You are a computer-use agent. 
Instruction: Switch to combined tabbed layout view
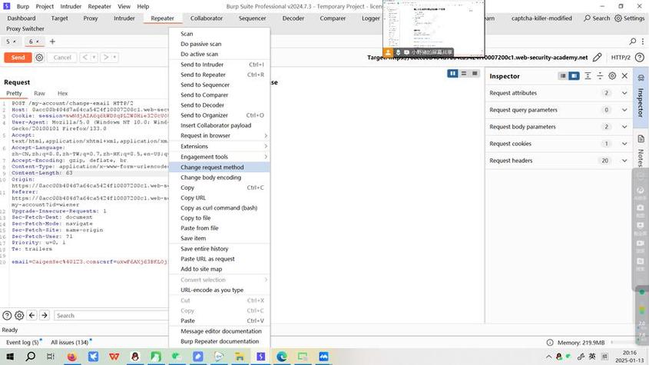click(475, 73)
